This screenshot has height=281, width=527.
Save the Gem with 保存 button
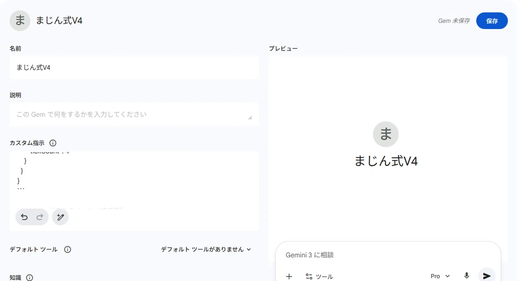click(x=492, y=21)
